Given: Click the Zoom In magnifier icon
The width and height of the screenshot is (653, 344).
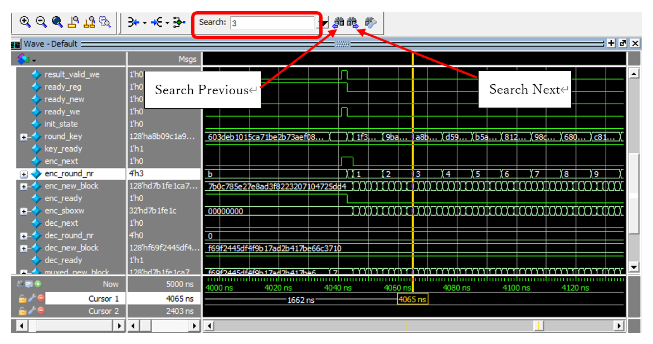Looking at the screenshot, I should tap(25, 22).
